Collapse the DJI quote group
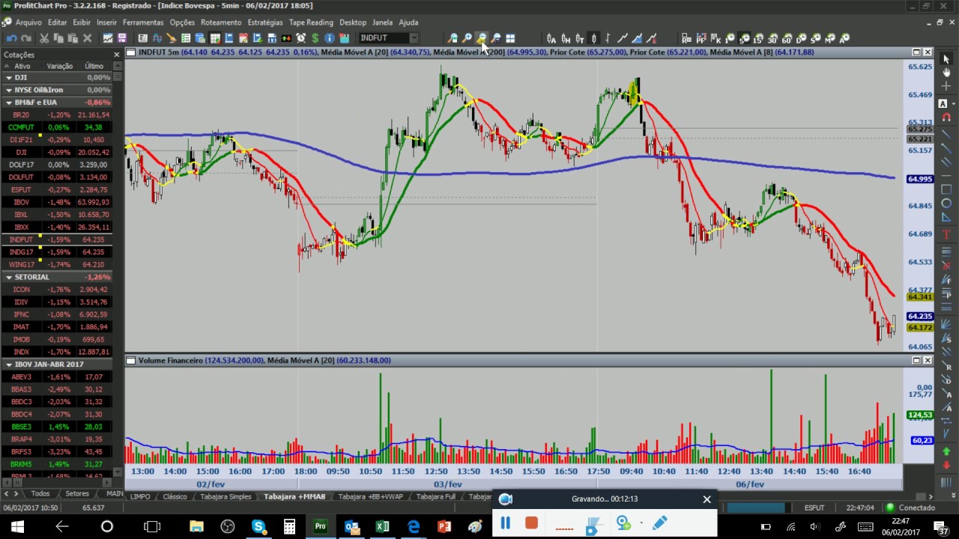This screenshot has width=959, height=539. (9, 77)
